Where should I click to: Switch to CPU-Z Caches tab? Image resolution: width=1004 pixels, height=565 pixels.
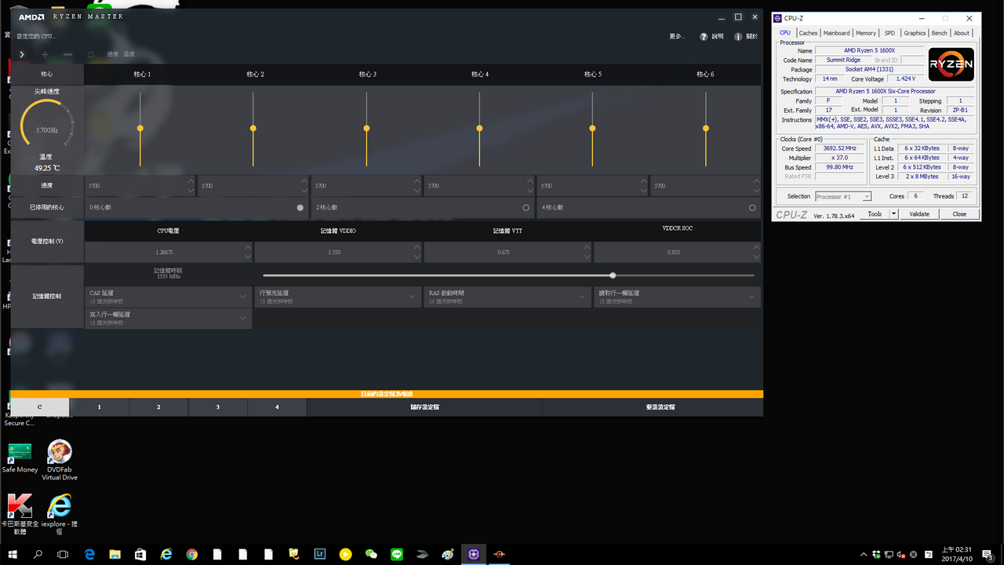[808, 33]
